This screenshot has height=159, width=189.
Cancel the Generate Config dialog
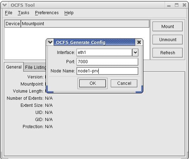[x=124, y=83]
